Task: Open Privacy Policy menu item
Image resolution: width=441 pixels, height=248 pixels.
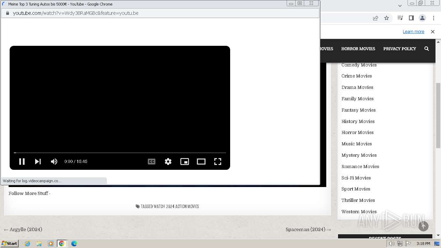Action: [x=400, y=49]
